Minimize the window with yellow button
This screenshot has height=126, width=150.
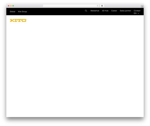point(11,6)
